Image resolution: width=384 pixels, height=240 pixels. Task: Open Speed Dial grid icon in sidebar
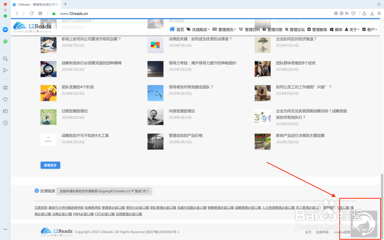5,88
